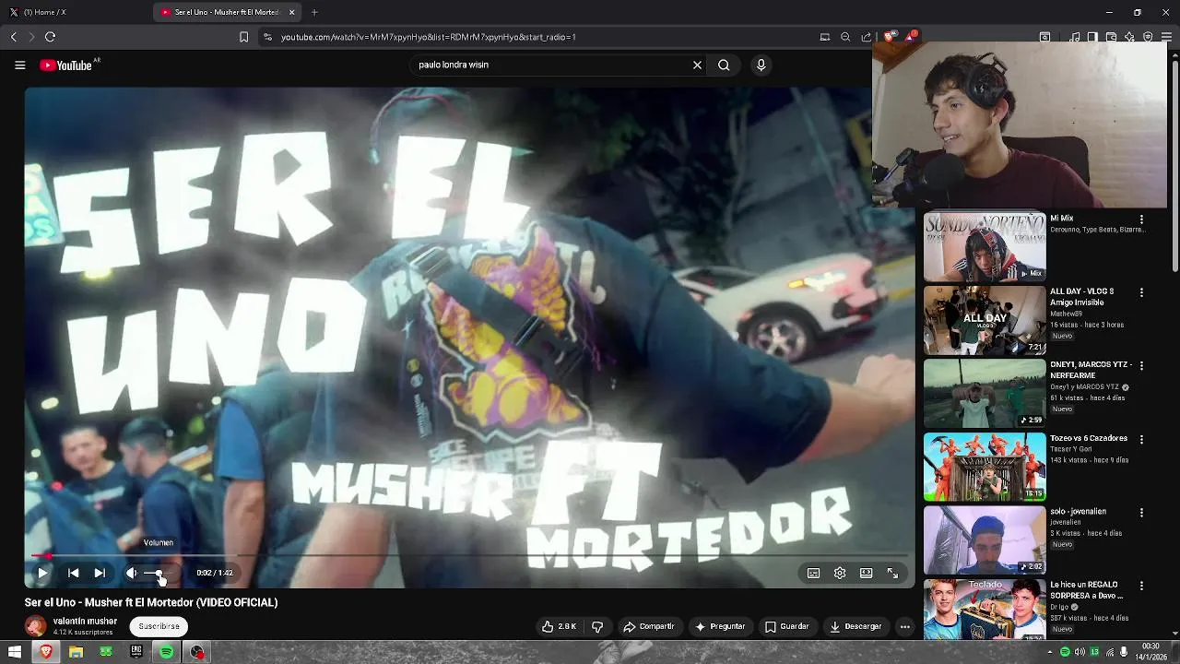Open the Brave Rewards triangle icon
Image resolution: width=1180 pixels, height=664 pixels.
click(x=911, y=37)
